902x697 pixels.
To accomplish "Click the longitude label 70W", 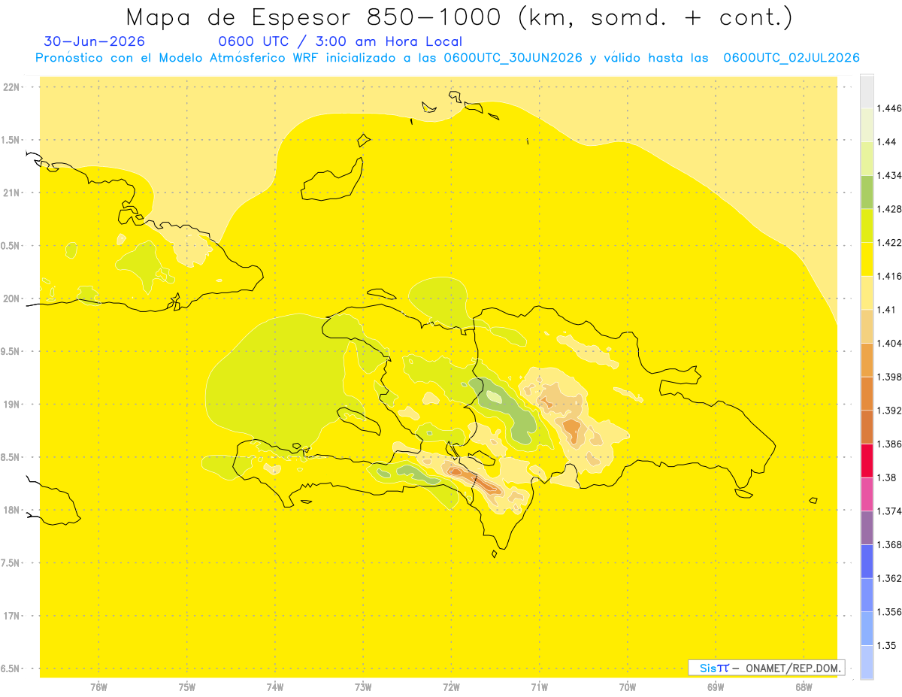I will pos(628,686).
